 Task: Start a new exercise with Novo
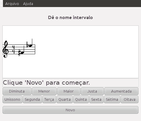(70, 110)
